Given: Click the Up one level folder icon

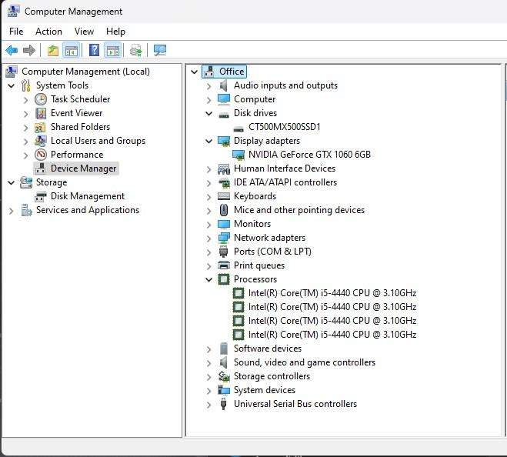Looking at the screenshot, I should point(53,50).
